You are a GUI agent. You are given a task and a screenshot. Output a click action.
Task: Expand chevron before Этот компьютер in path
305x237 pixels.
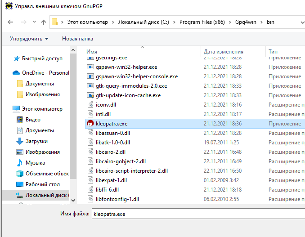62,22
